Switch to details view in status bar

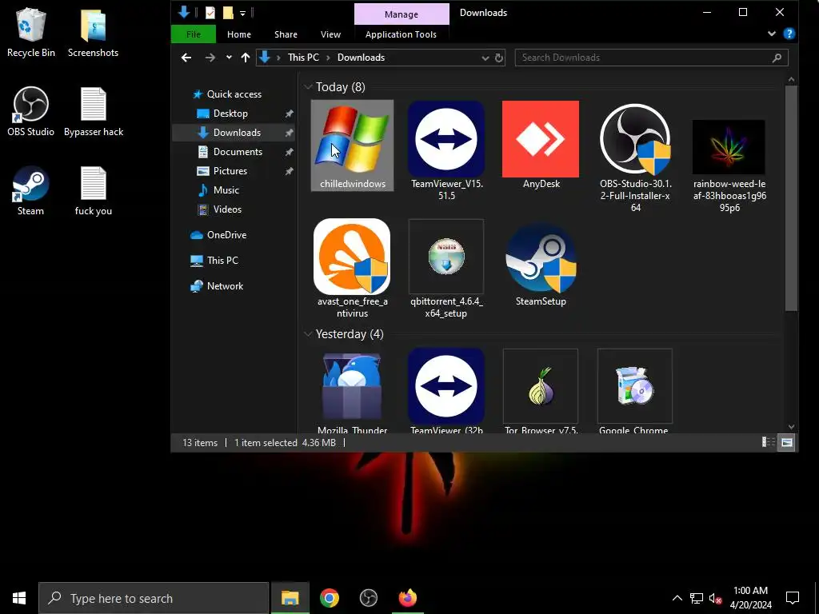(x=769, y=443)
